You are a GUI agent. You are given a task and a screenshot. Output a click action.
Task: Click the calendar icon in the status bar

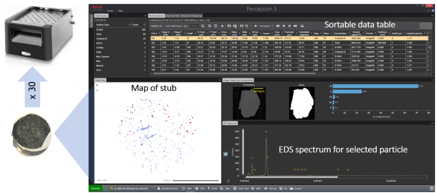pos(431,188)
